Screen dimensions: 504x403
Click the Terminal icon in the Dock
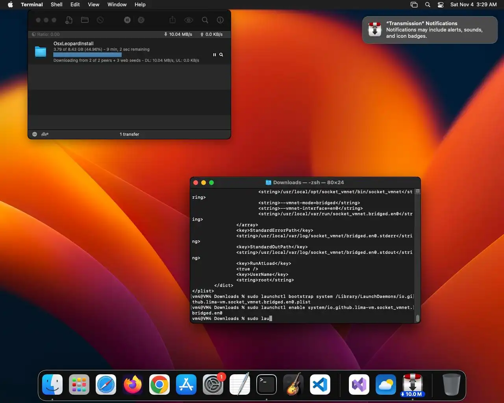(x=267, y=385)
